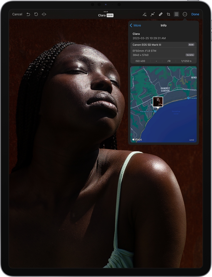212x277 pixels.
Task: Toggle the color adjustments sliders panel
Action: pos(176,14)
